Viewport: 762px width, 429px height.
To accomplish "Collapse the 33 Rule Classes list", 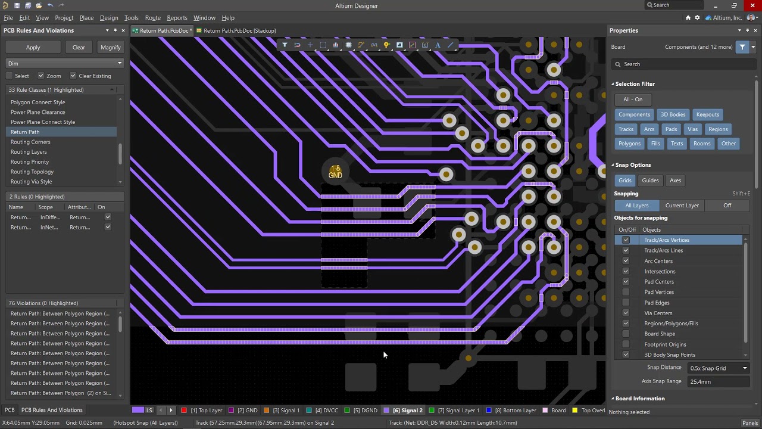I will pos(112,90).
